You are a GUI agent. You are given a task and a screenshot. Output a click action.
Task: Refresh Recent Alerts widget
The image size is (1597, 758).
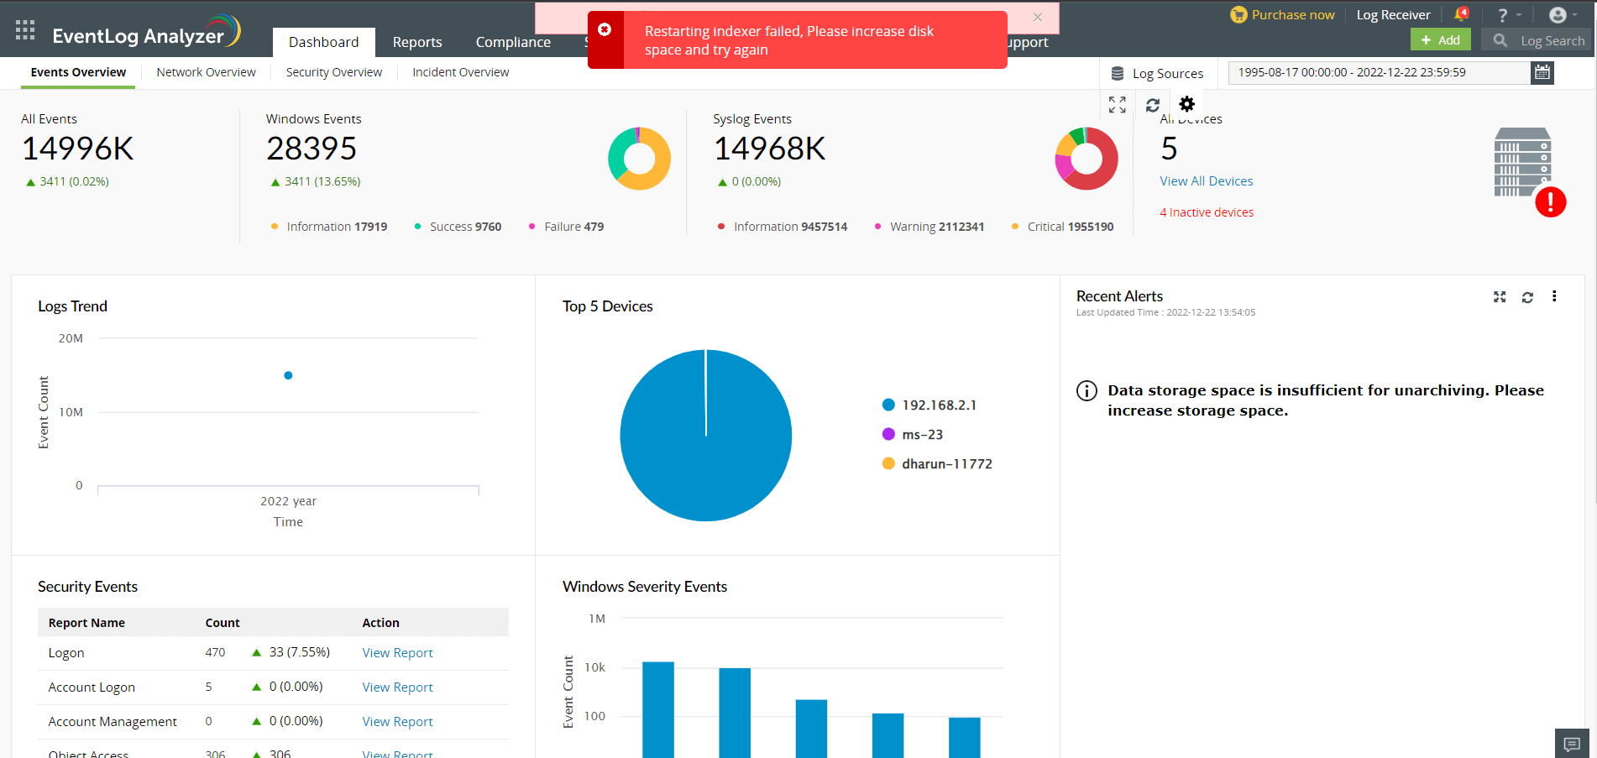[x=1527, y=297]
